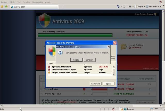Image resolution: width=165 pixels, height=111 pixels.
Task: Click the horizontal scrollbar left arrow
Action: click(1, 106)
